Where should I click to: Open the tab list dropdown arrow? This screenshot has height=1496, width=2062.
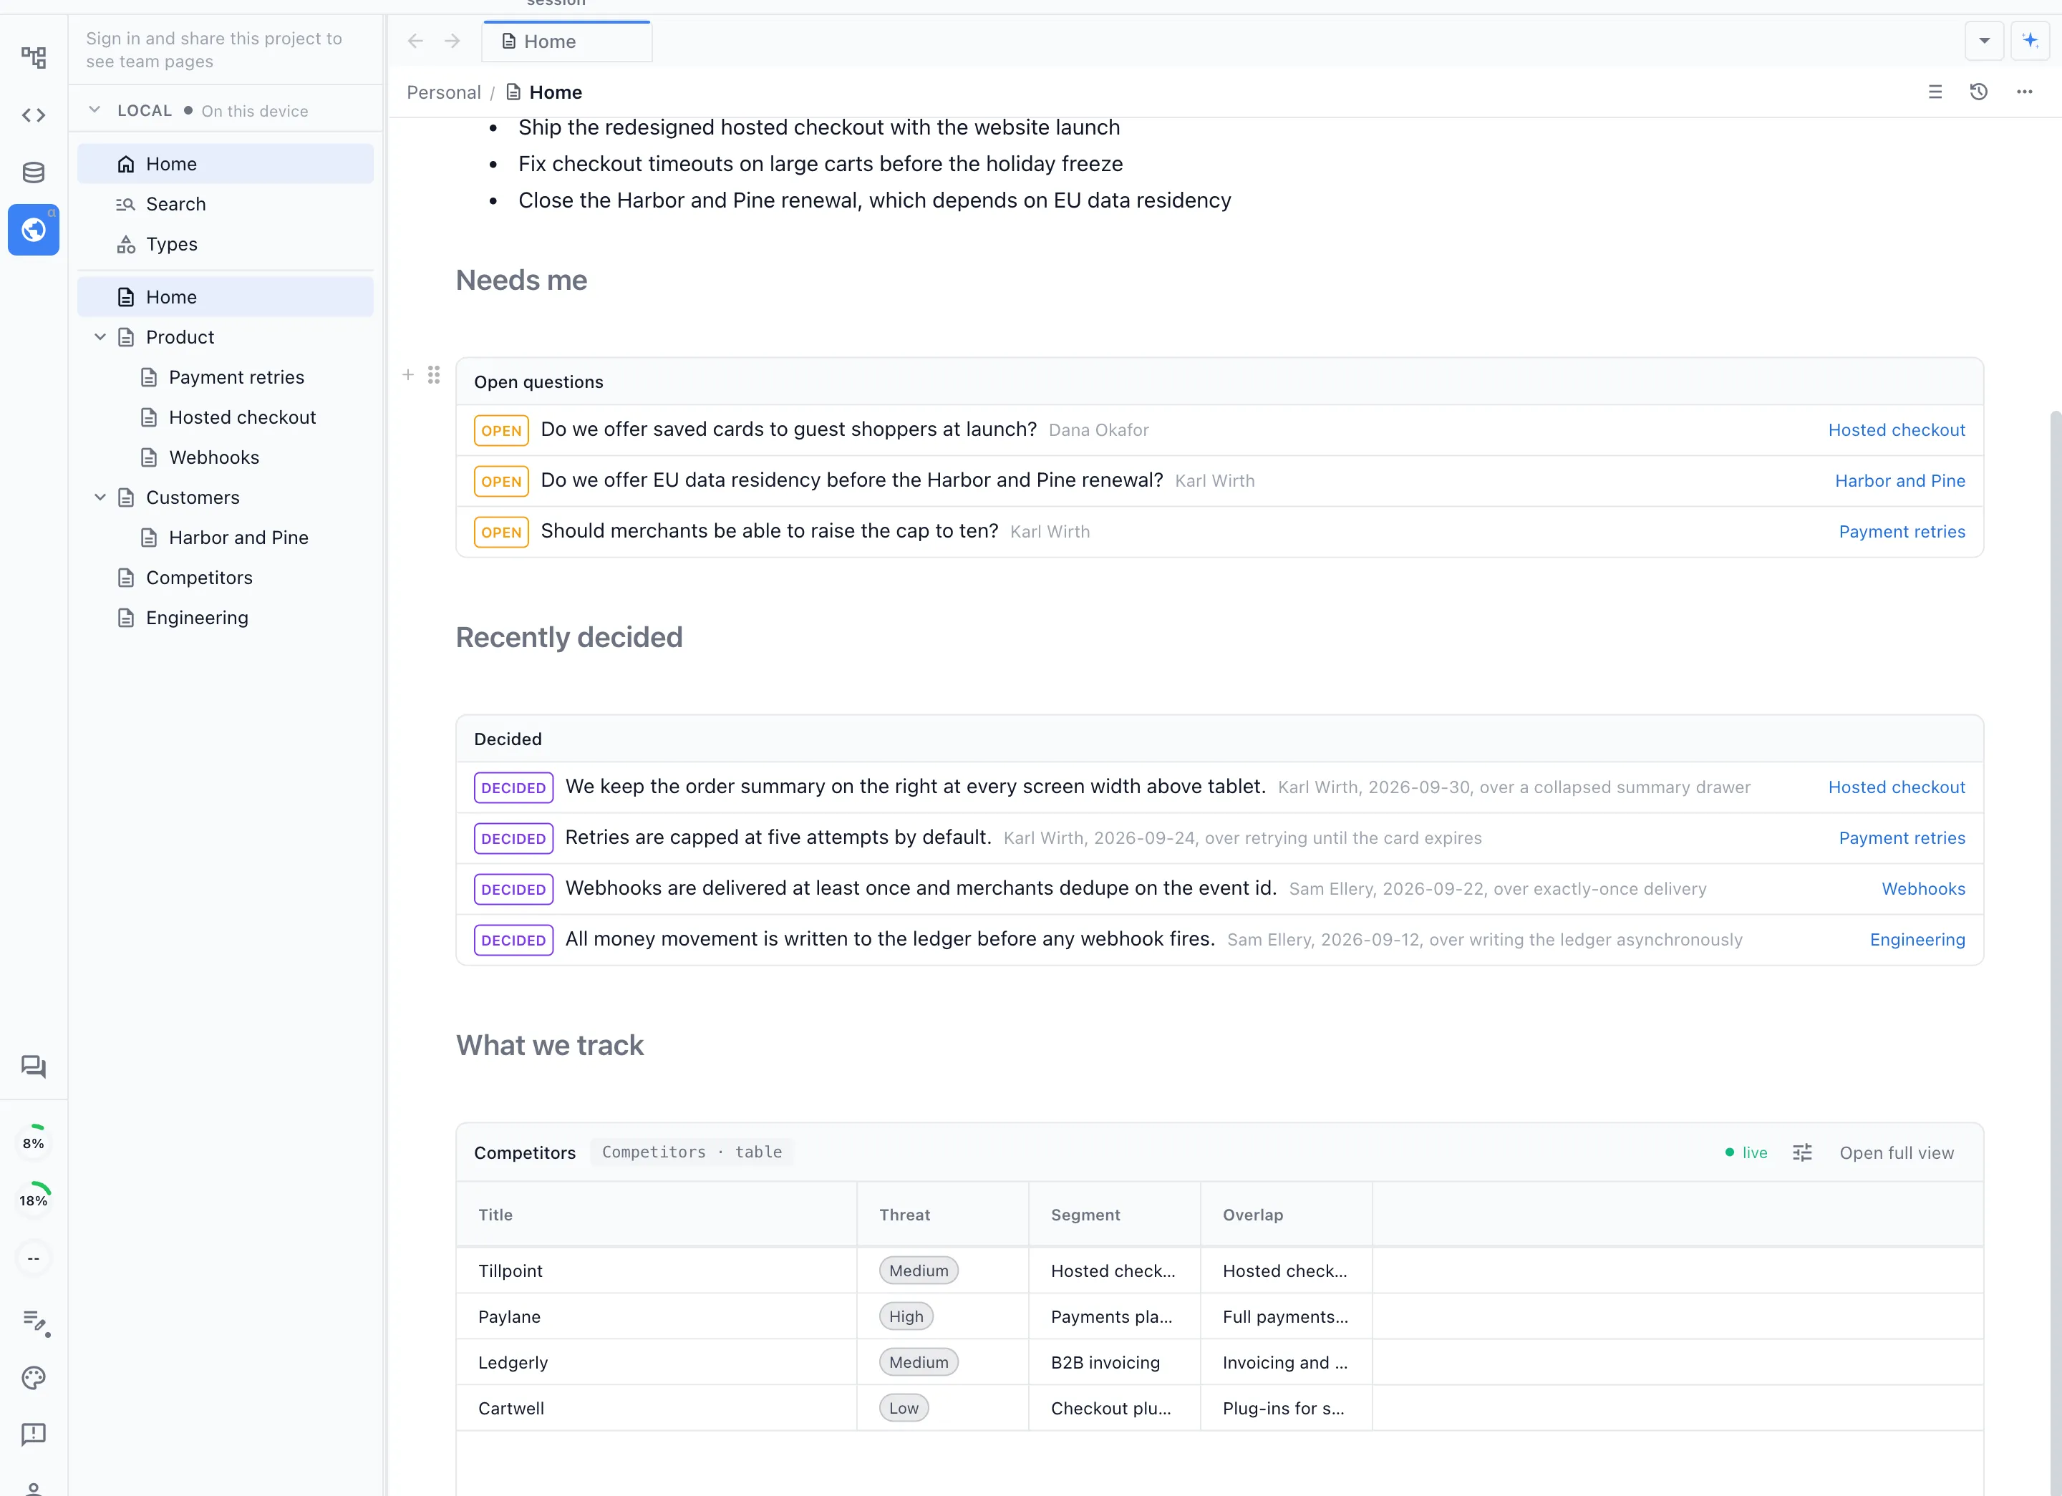click(1984, 41)
